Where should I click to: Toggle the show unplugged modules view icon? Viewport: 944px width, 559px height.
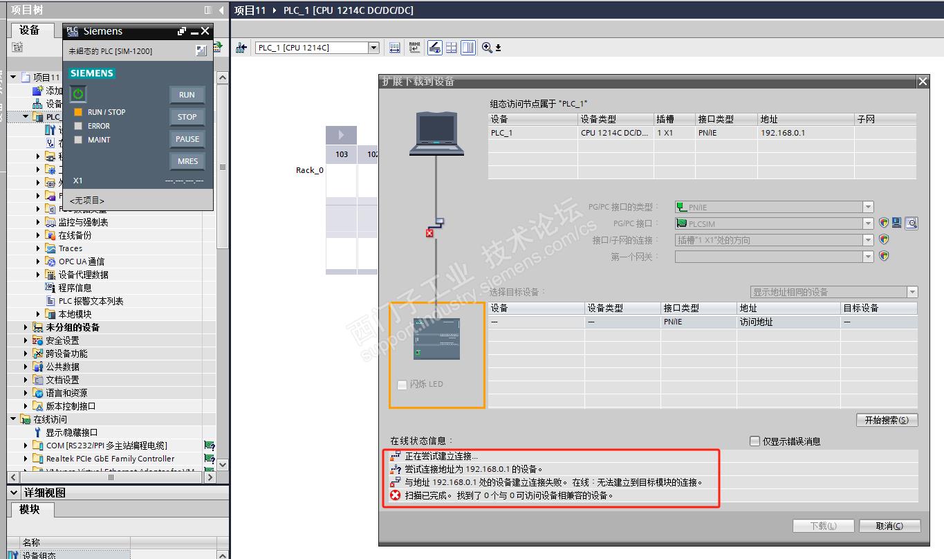click(x=435, y=48)
